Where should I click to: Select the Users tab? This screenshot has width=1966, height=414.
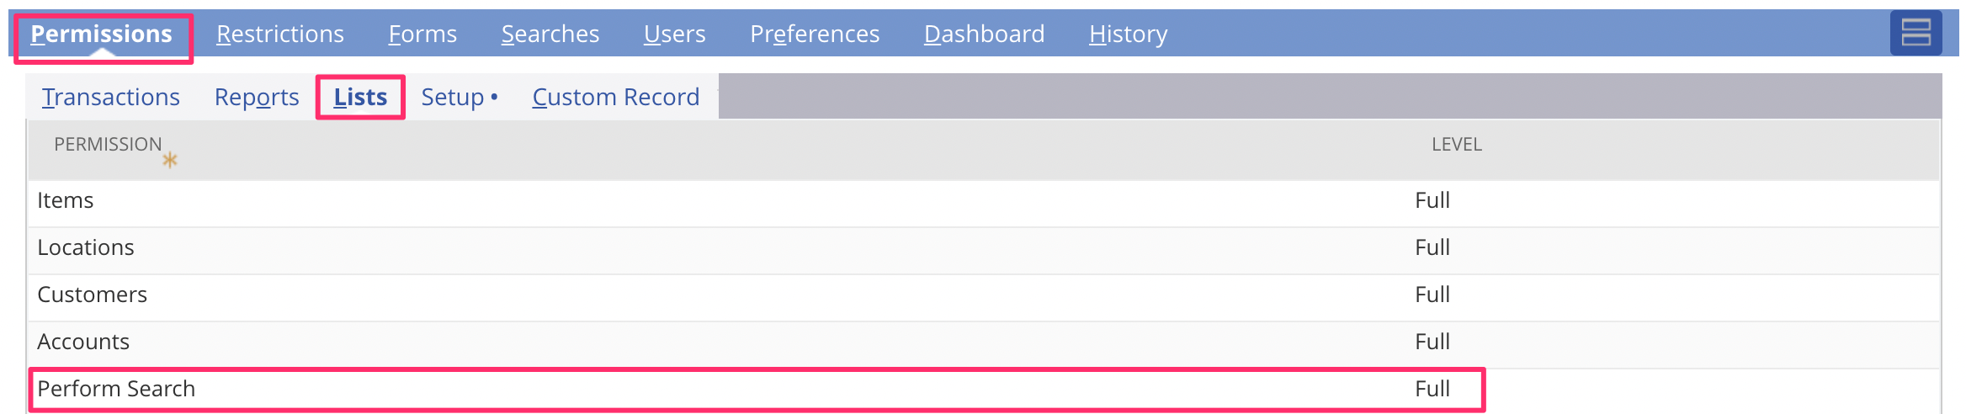pyautogui.click(x=675, y=34)
